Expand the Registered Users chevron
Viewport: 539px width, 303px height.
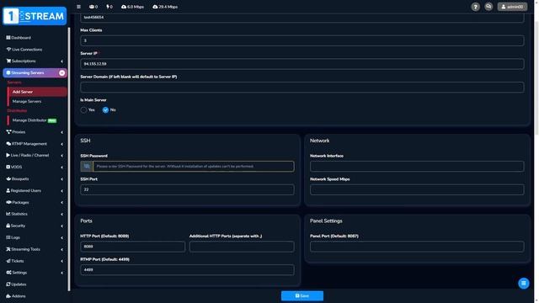click(x=61, y=191)
